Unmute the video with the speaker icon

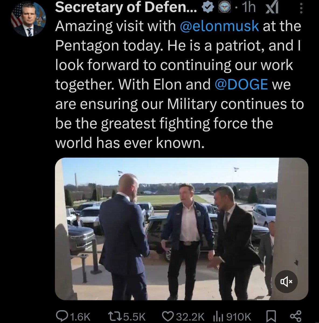tap(286, 282)
